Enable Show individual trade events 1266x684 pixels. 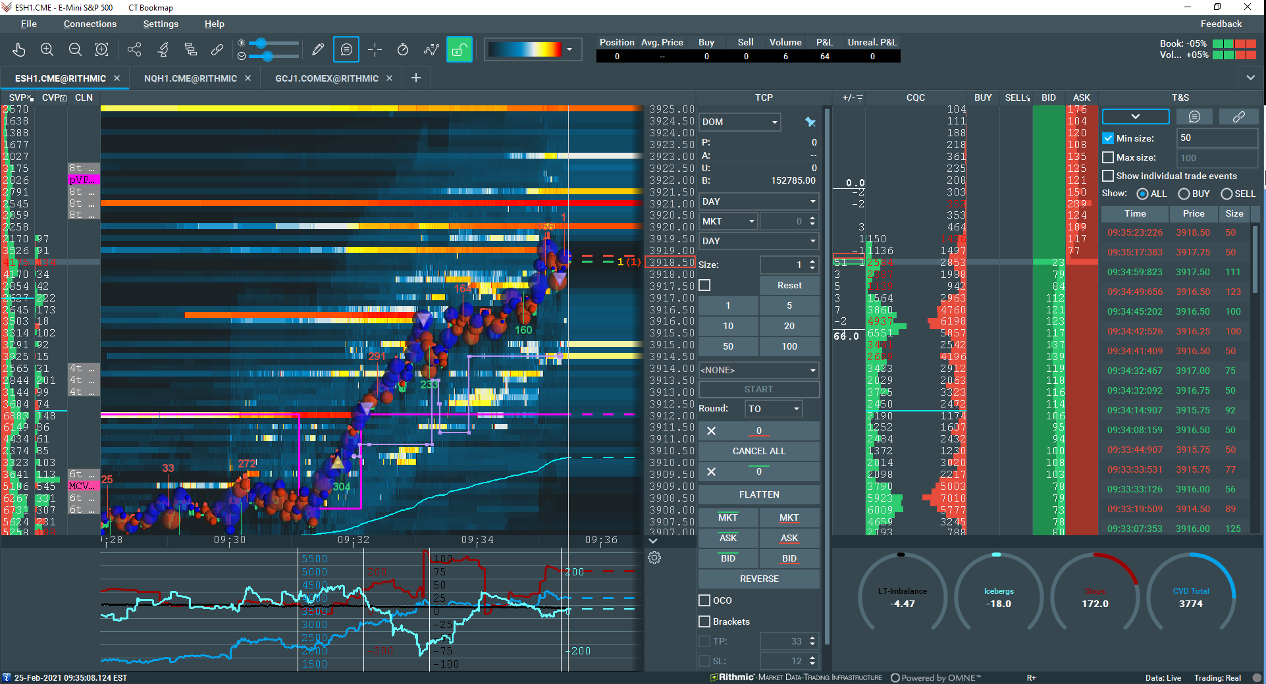[x=1108, y=176]
